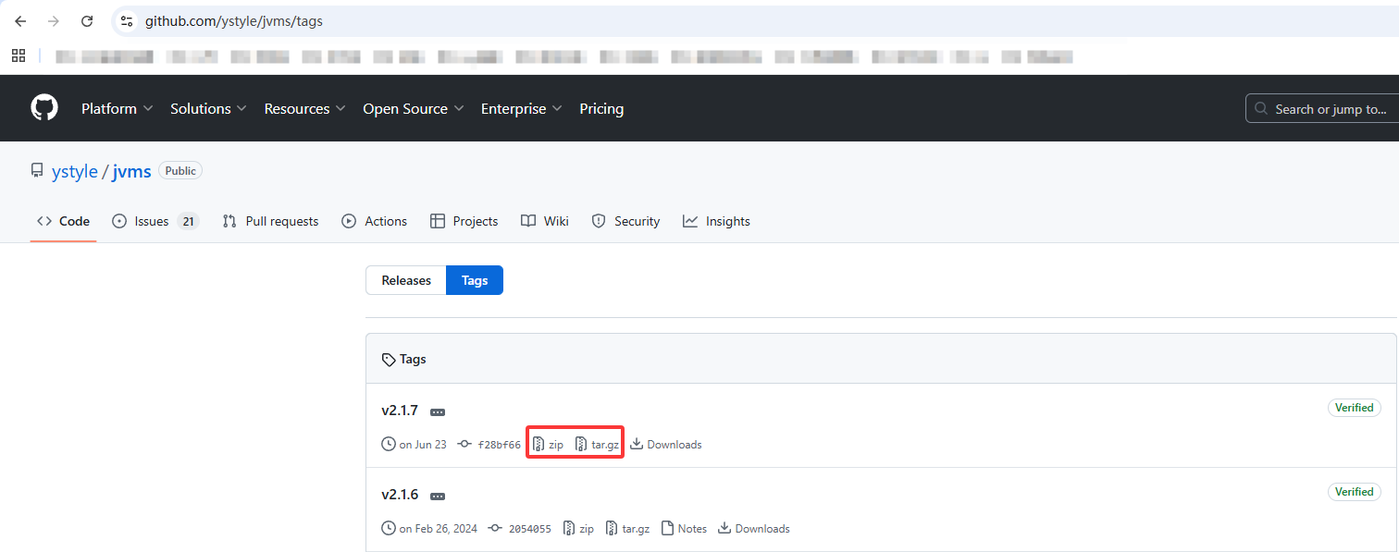Expand the Platform menu

coord(117,108)
